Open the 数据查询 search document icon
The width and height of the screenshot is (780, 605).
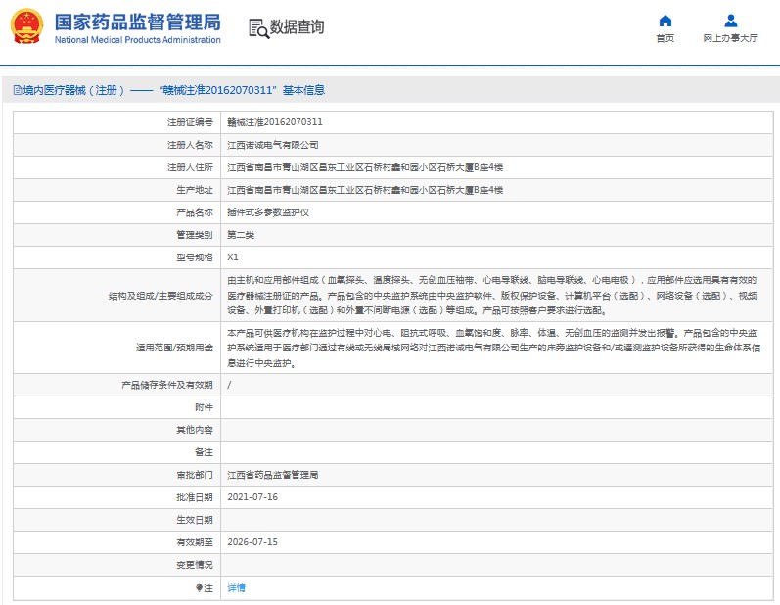[x=257, y=27]
